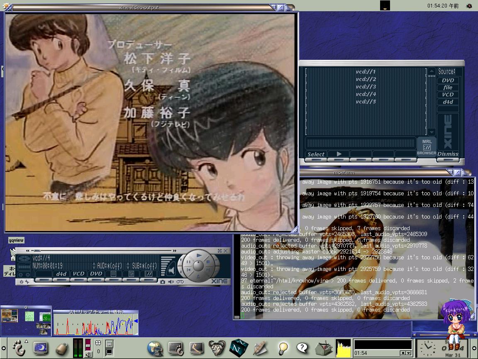The height and width of the screenshot is (359, 478).
Task: Select vcd://2 in MRL browser
Action: tap(366, 79)
